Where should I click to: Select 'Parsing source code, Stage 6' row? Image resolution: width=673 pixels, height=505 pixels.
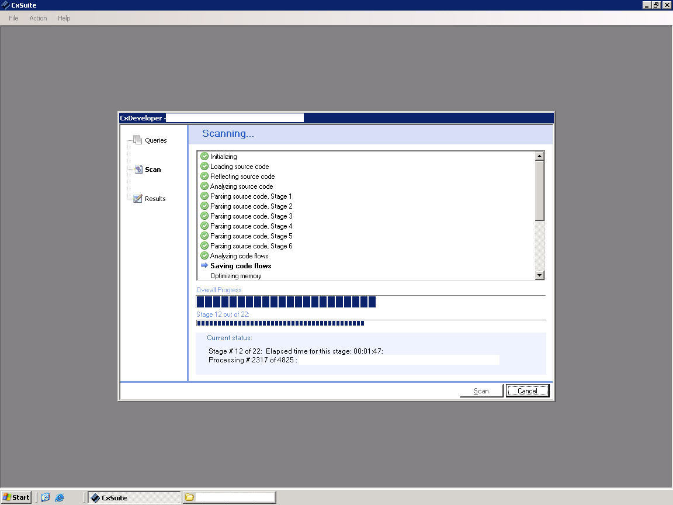point(367,245)
